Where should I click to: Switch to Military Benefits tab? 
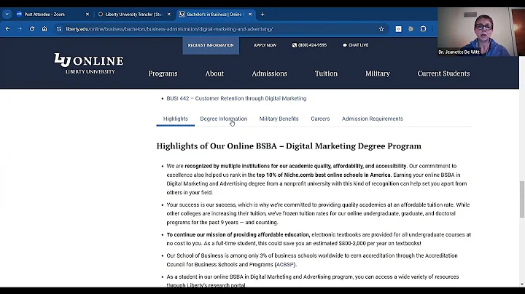(279, 119)
